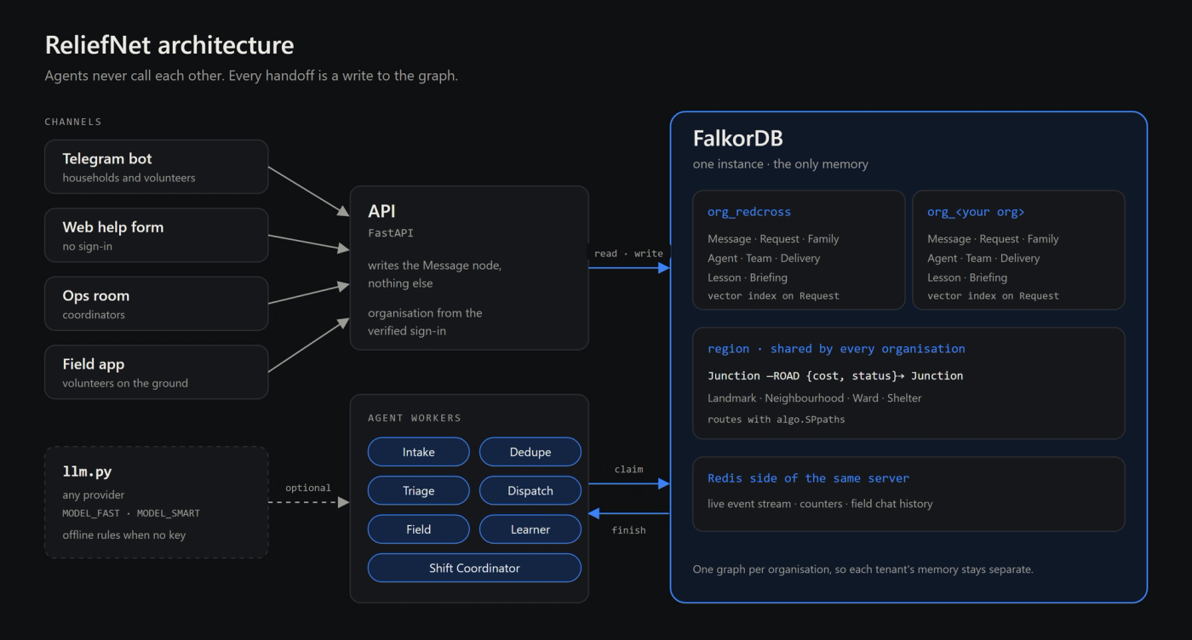The width and height of the screenshot is (1192, 640).
Task: Click 'Landmark · Neighbourhood · Ward · Shelter'
Action: [815, 397]
